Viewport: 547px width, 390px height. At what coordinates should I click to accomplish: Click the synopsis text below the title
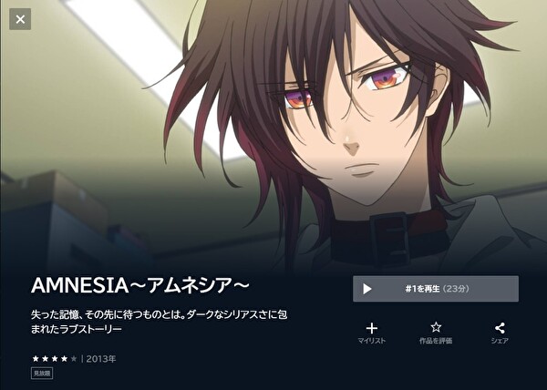pos(159,322)
